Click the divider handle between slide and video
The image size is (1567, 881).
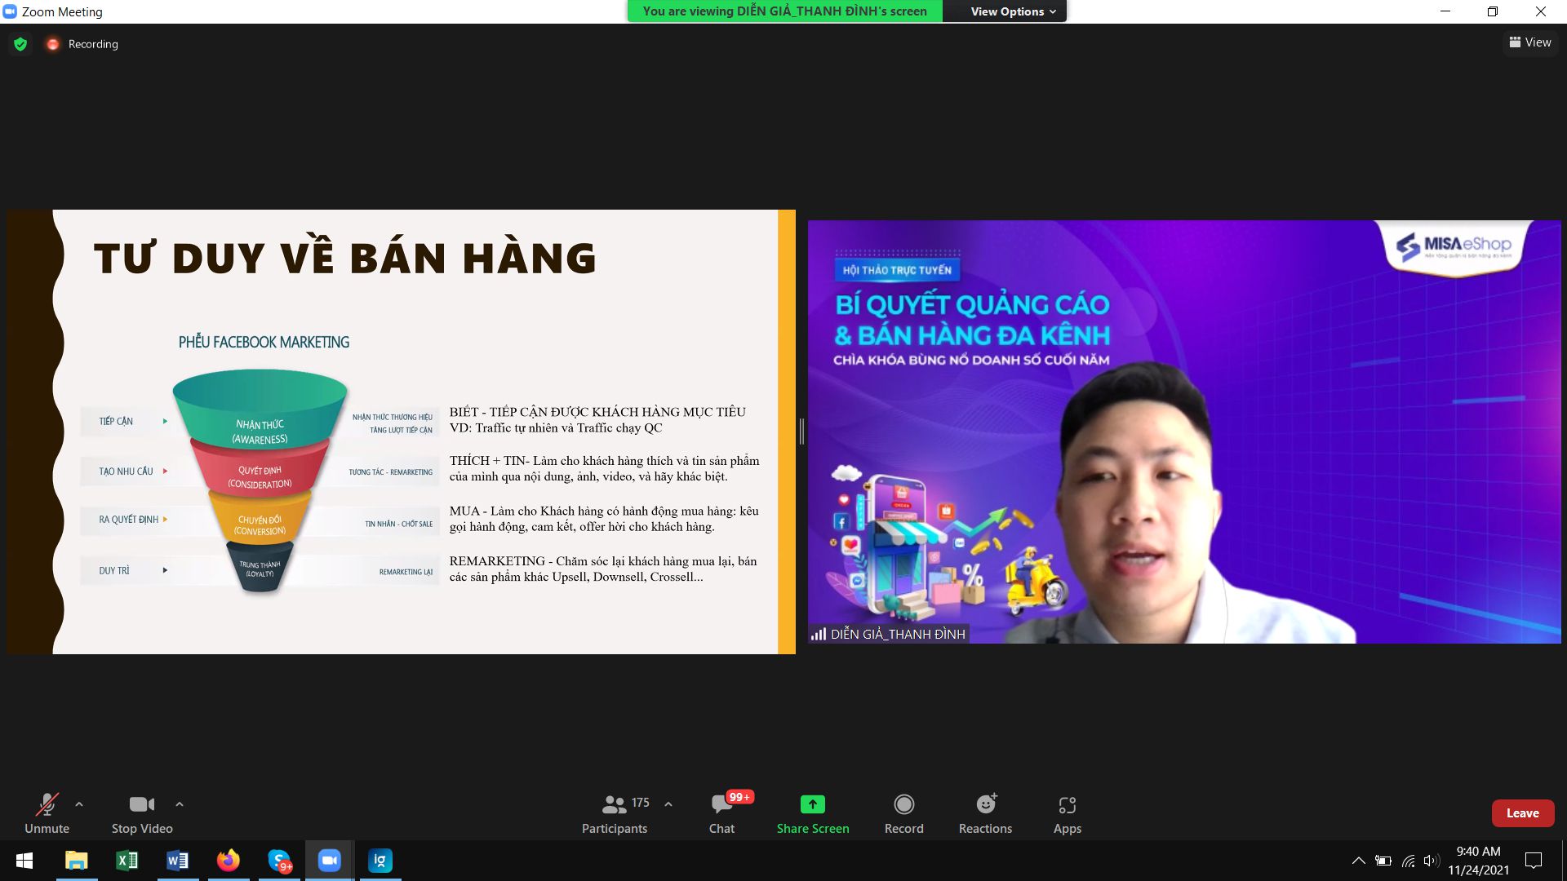tap(801, 432)
